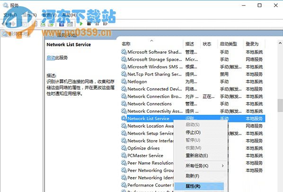Open the 帮助(H) menu
Viewport: 283px width, 192px height.
point(69,15)
